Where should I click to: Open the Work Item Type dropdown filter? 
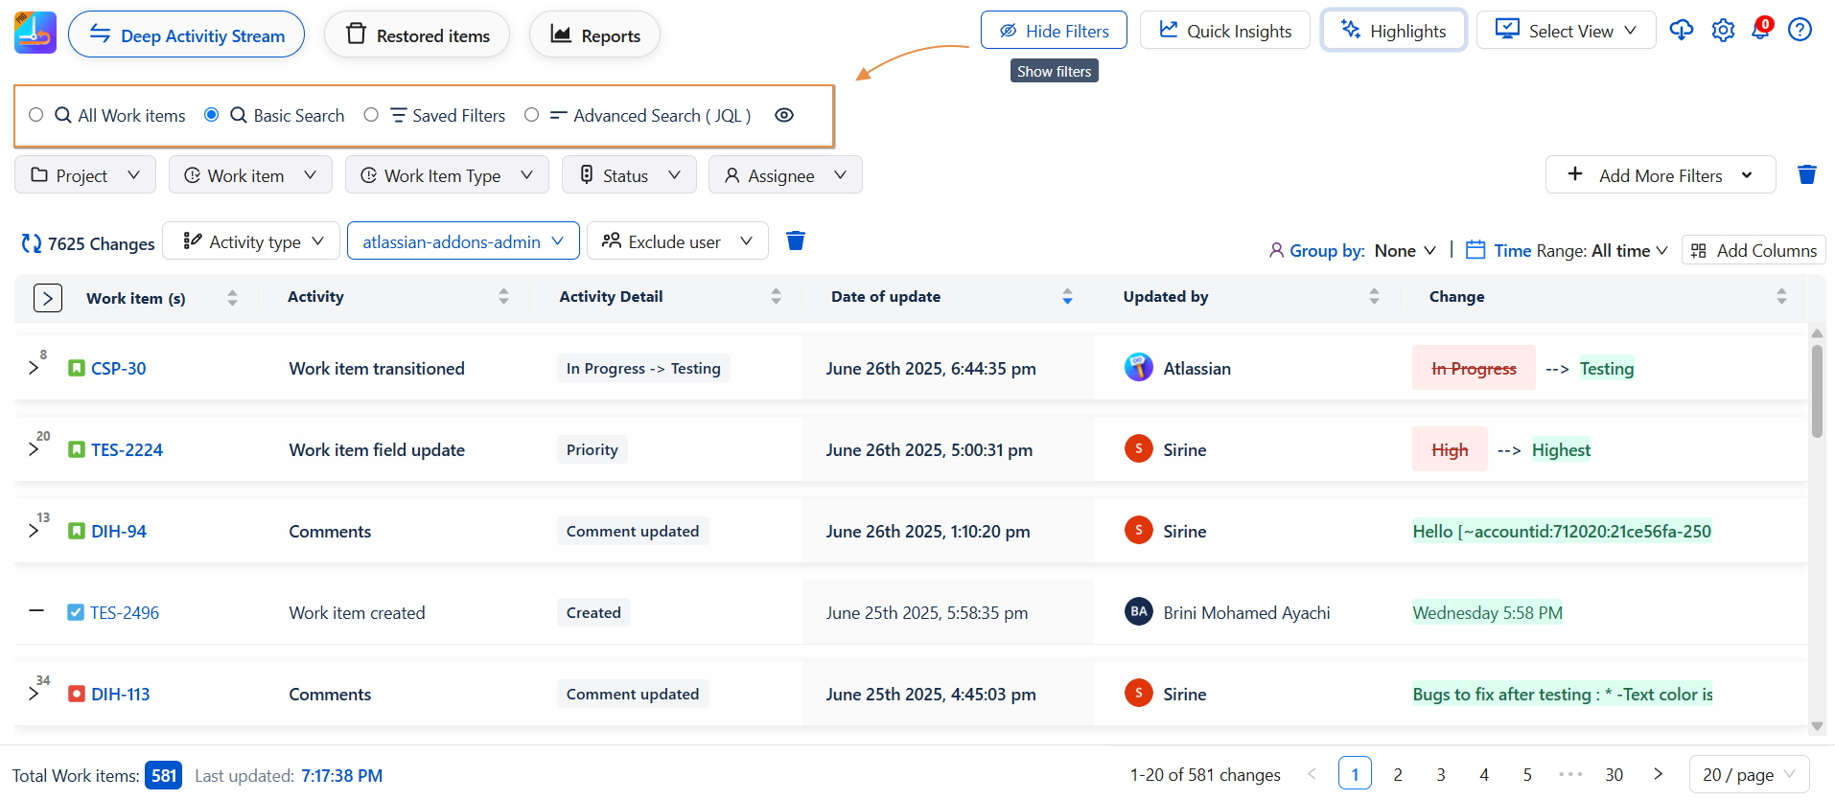446,175
